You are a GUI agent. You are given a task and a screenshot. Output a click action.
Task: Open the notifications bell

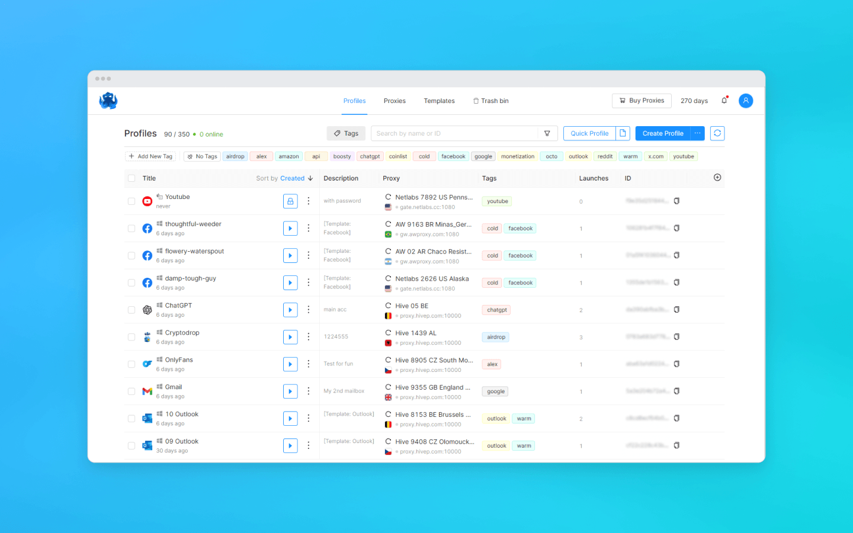pos(724,100)
